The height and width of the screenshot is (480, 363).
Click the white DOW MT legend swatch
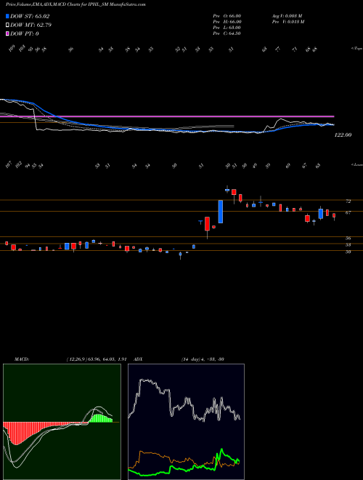point(7,25)
